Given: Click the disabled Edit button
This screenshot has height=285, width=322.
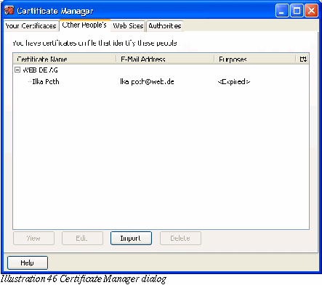Looking at the screenshot, I should pyautogui.click(x=82, y=239).
